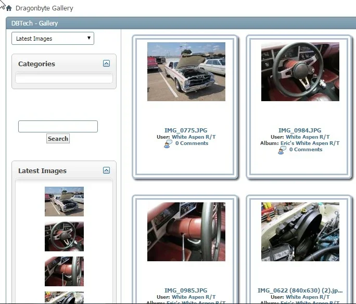The height and width of the screenshot is (304, 356).
Task: Click the Search button
Action: point(58,139)
